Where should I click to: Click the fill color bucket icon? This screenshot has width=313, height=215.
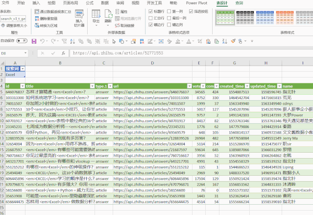(x=178, y=41)
